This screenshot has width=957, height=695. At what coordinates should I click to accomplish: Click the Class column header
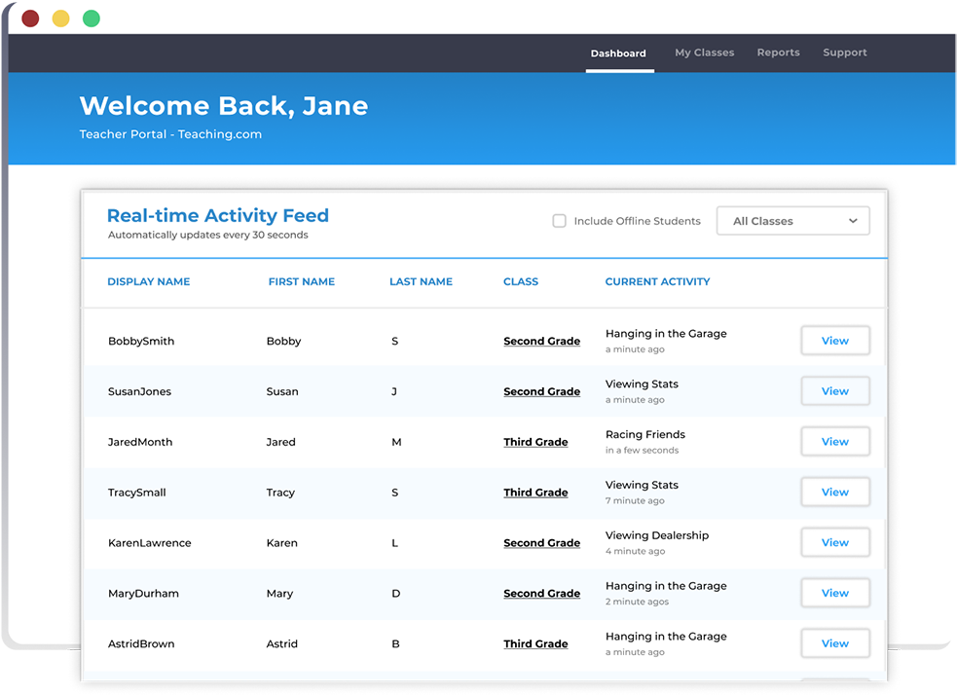coord(520,282)
